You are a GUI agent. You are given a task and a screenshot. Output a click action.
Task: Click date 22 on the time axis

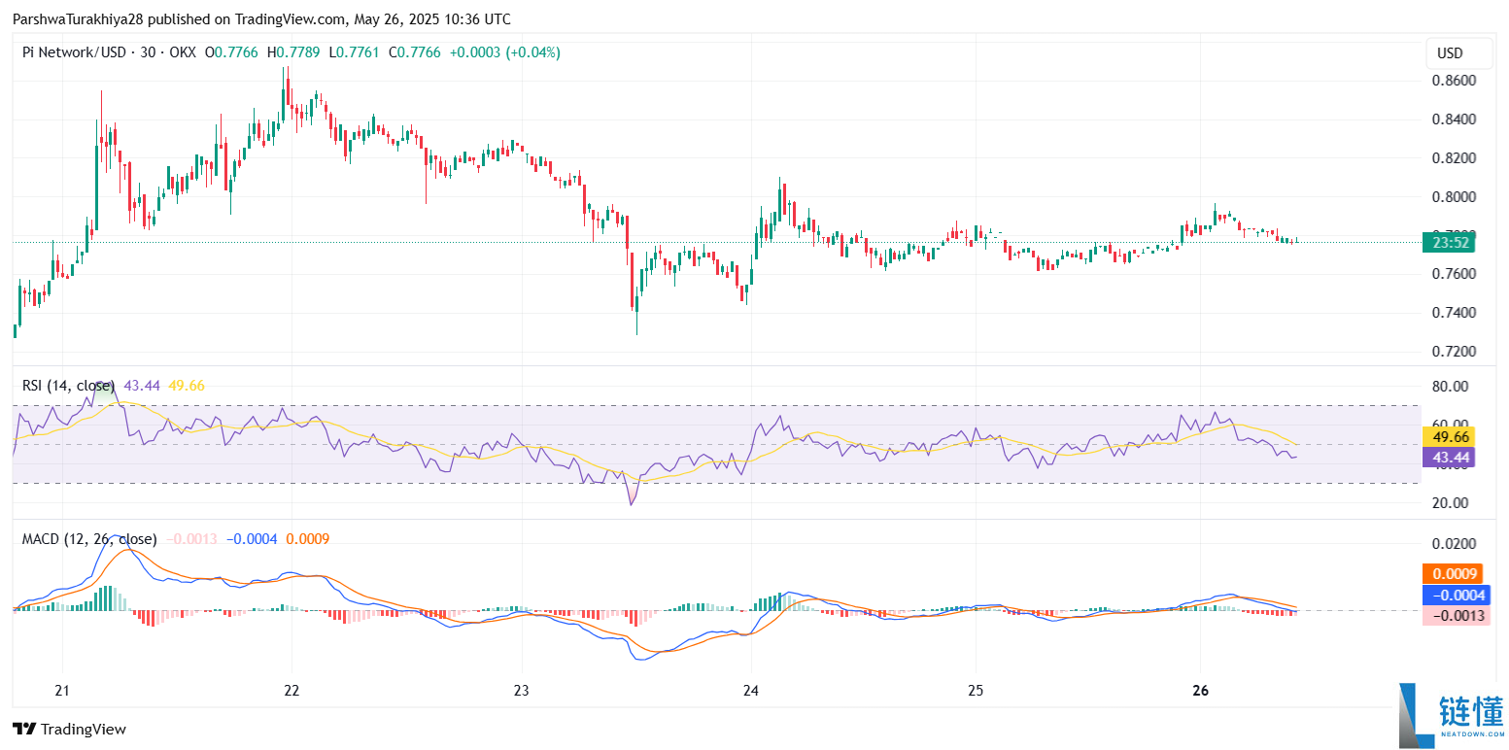(292, 690)
